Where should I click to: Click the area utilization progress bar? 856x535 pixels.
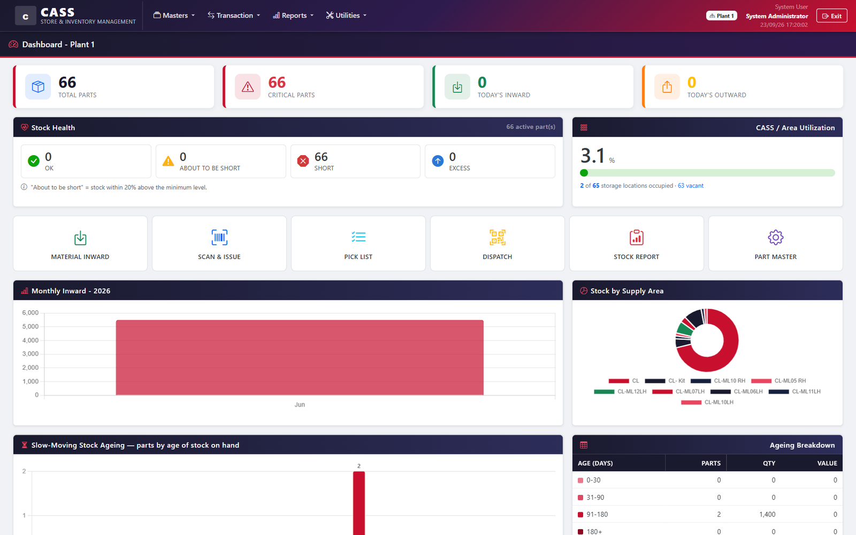coord(707,173)
